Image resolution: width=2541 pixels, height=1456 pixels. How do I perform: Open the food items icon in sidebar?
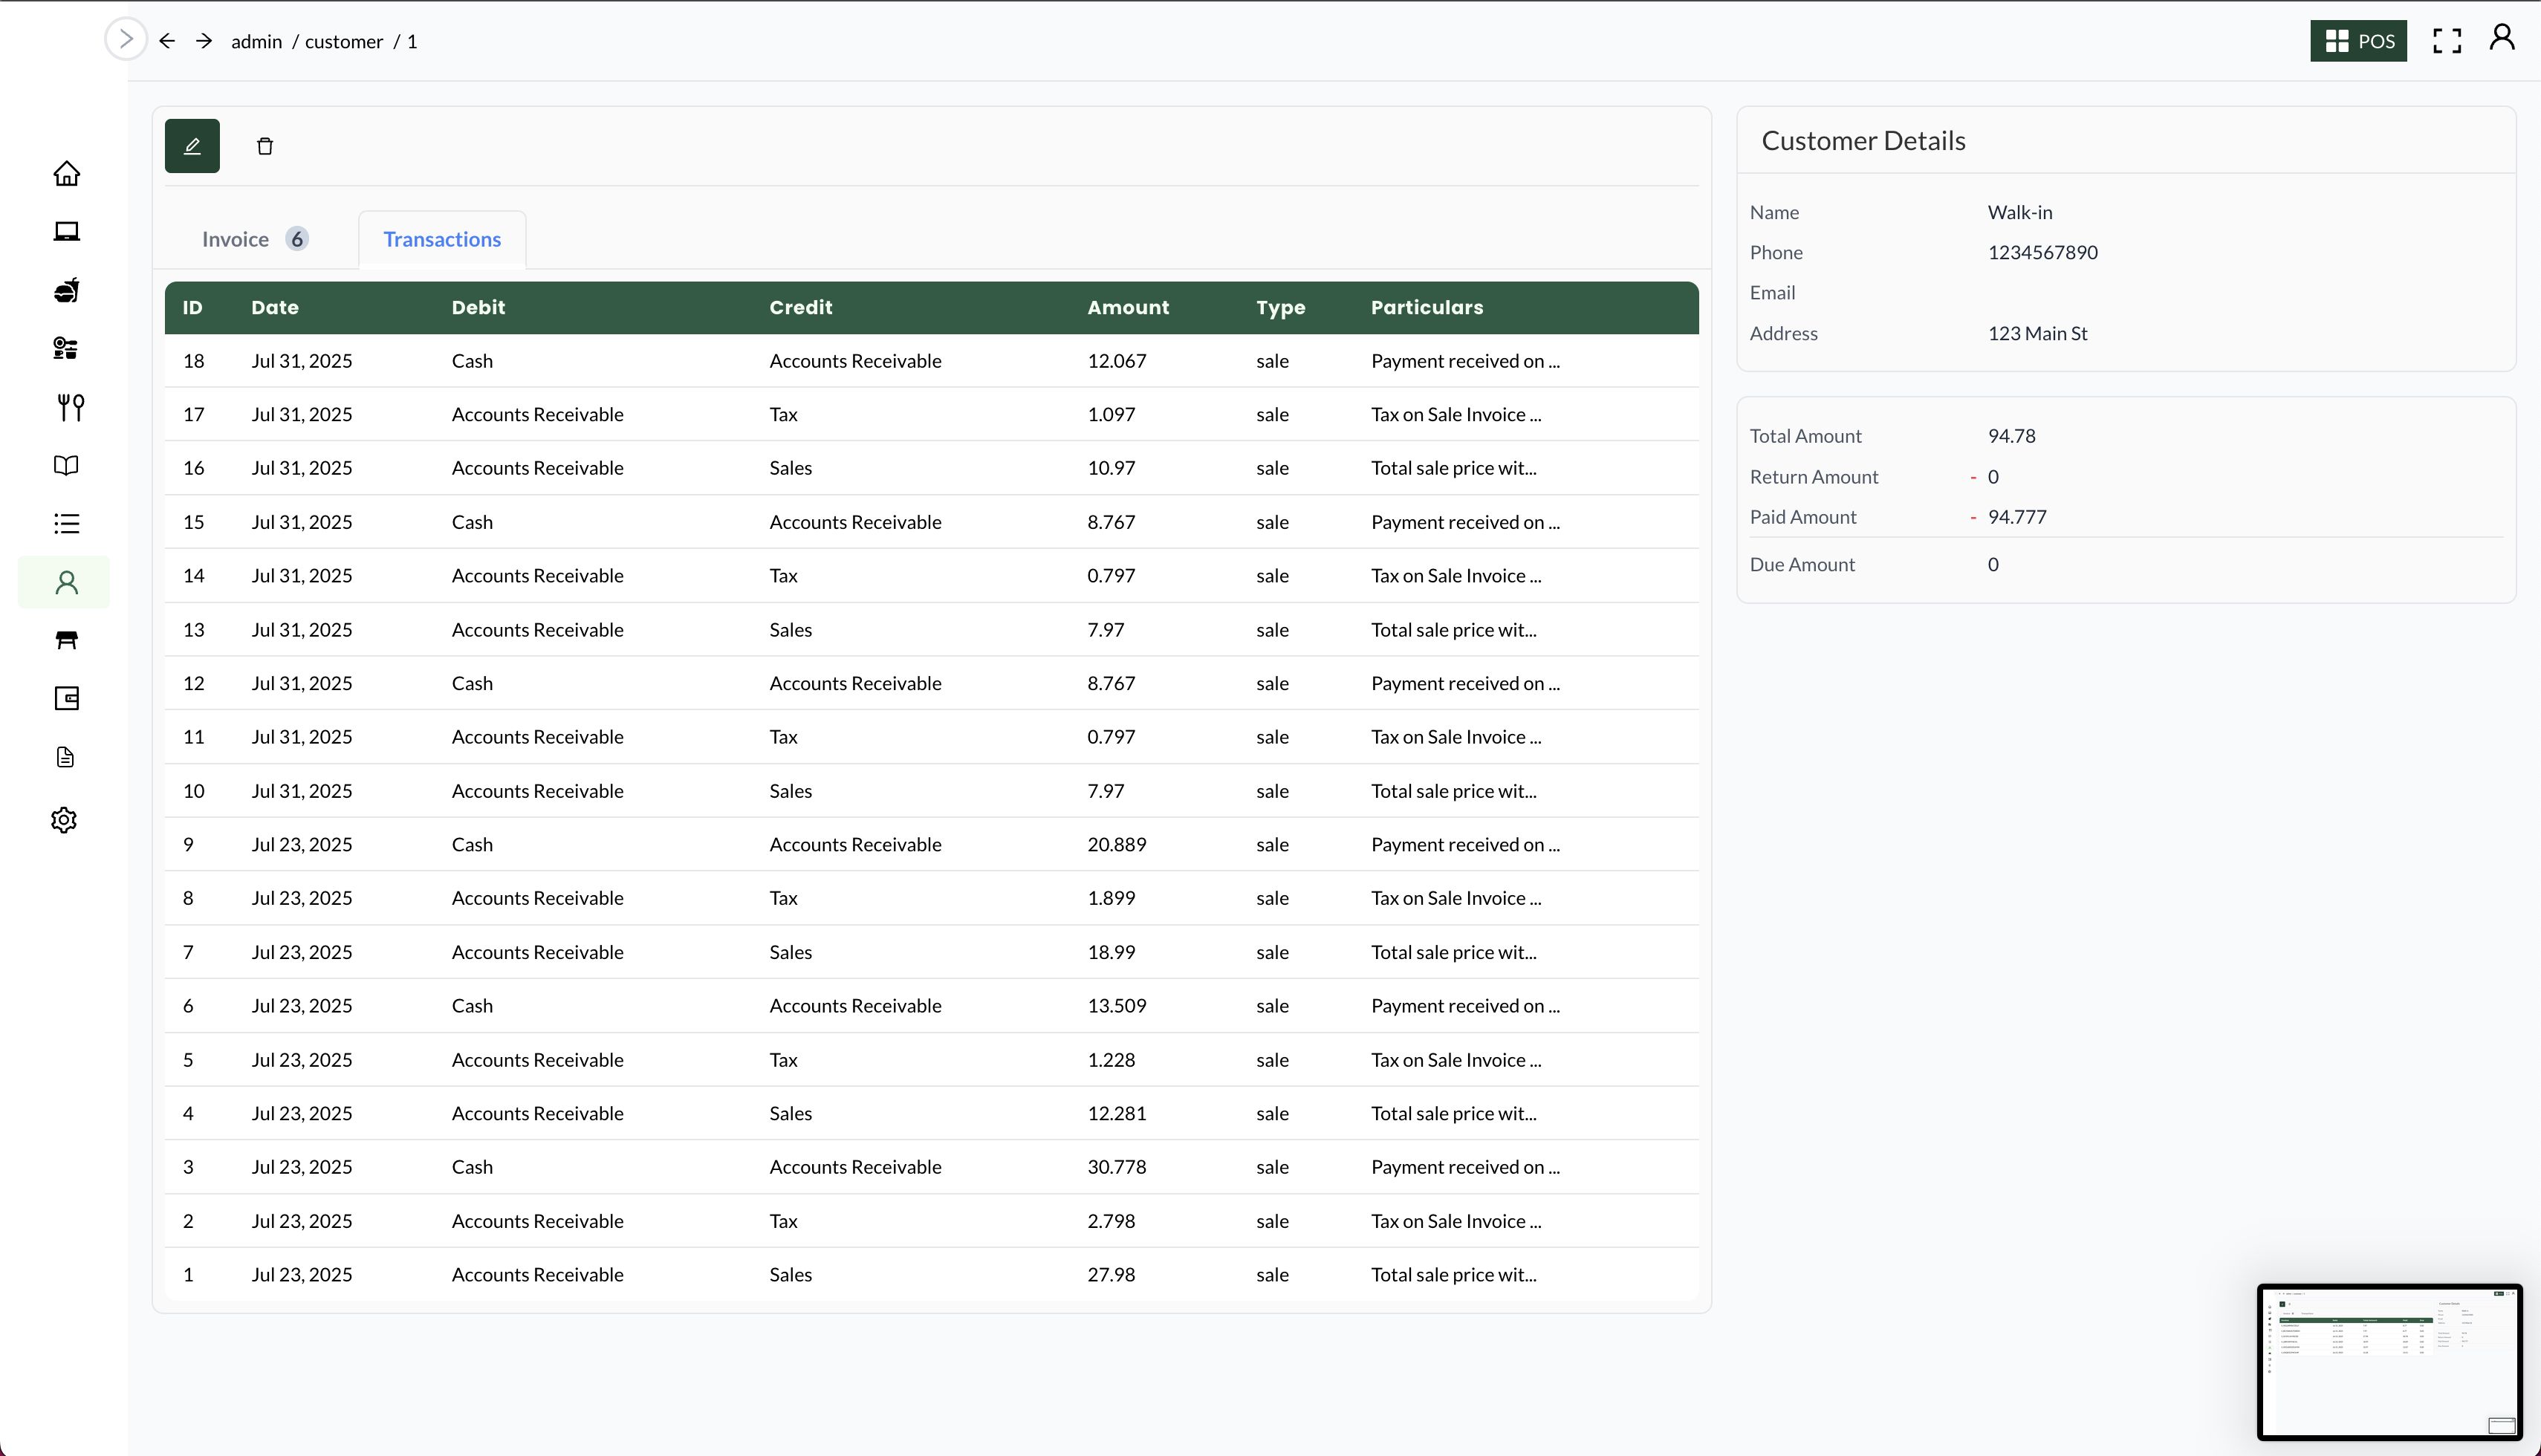(66, 291)
